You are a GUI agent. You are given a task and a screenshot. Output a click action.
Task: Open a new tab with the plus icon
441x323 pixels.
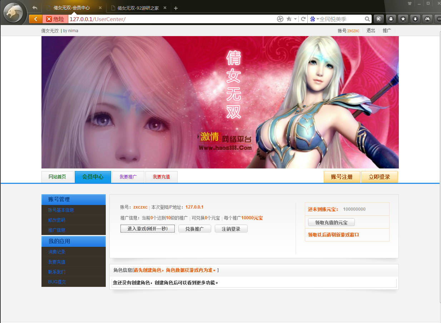(x=176, y=8)
